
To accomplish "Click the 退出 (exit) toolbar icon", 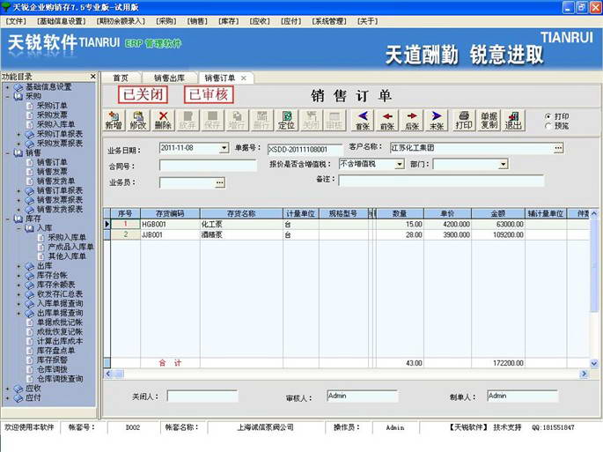I will click(513, 120).
